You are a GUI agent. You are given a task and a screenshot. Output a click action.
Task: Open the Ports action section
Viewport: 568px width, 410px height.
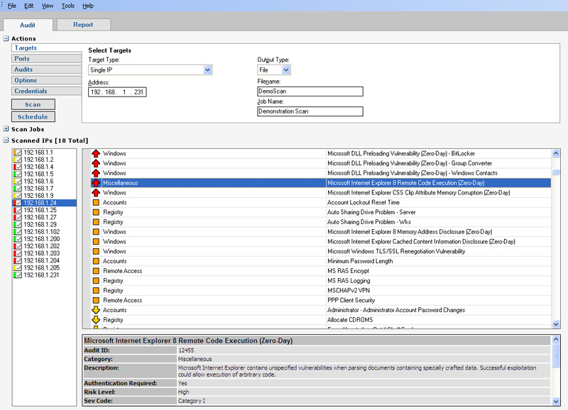(x=46, y=59)
